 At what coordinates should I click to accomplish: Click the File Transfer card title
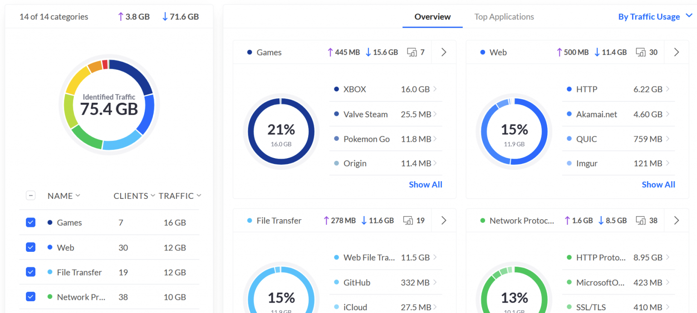(x=279, y=221)
